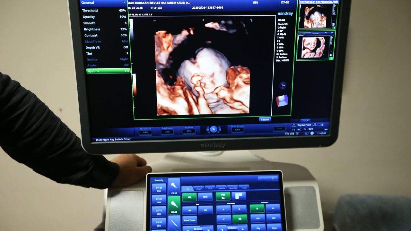
Task: Tap window C button
Action: point(224,219)
